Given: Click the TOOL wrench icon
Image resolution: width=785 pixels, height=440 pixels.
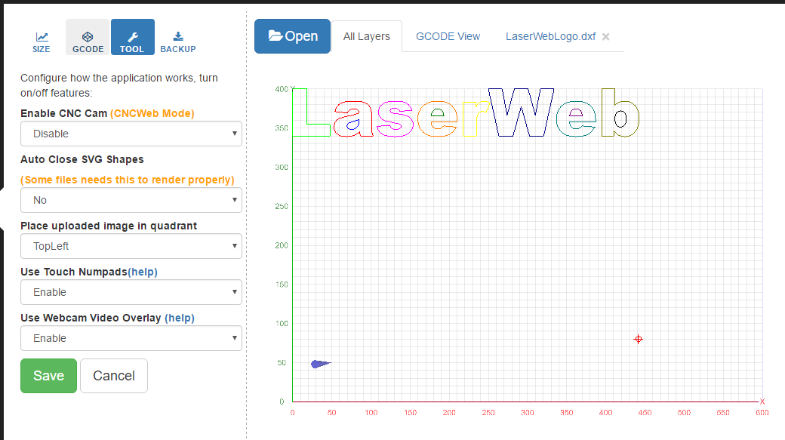Looking at the screenshot, I should (x=132, y=37).
